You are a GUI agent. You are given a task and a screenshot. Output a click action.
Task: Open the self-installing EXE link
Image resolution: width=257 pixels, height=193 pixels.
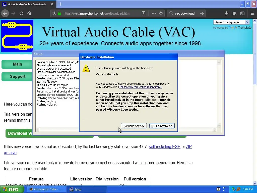[165, 147]
